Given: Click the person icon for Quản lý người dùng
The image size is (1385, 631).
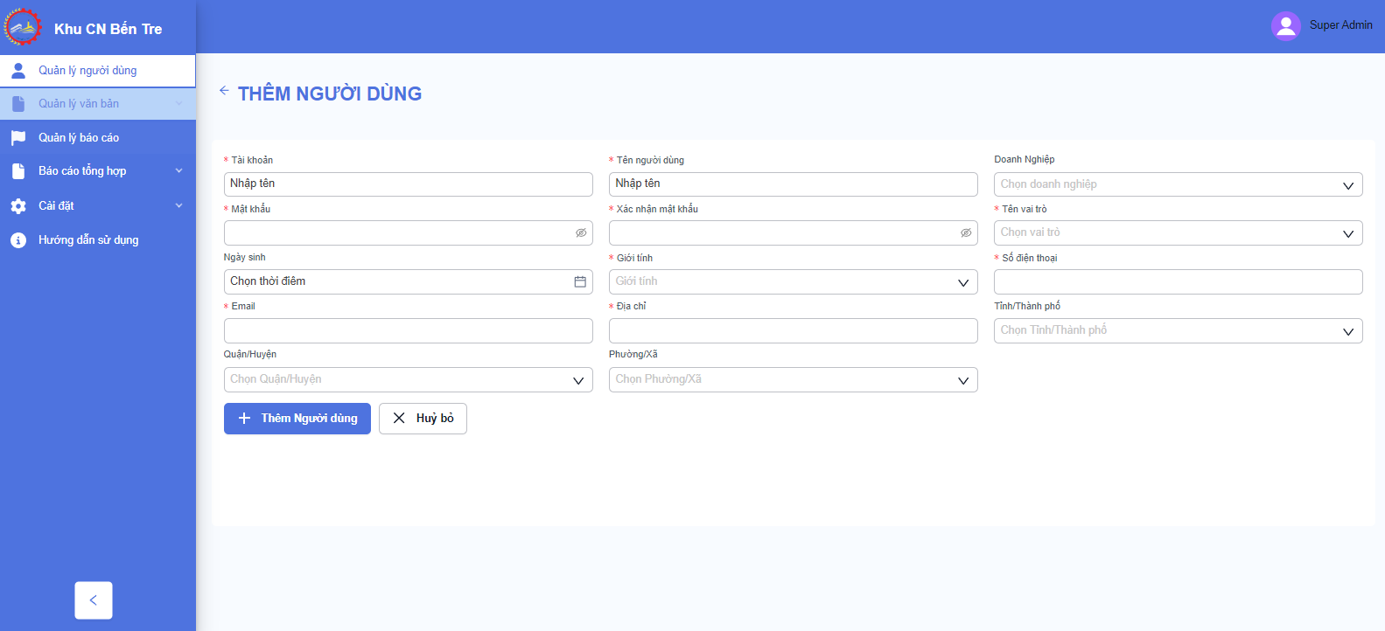Looking at the screenshot, I should click(18, 70).
